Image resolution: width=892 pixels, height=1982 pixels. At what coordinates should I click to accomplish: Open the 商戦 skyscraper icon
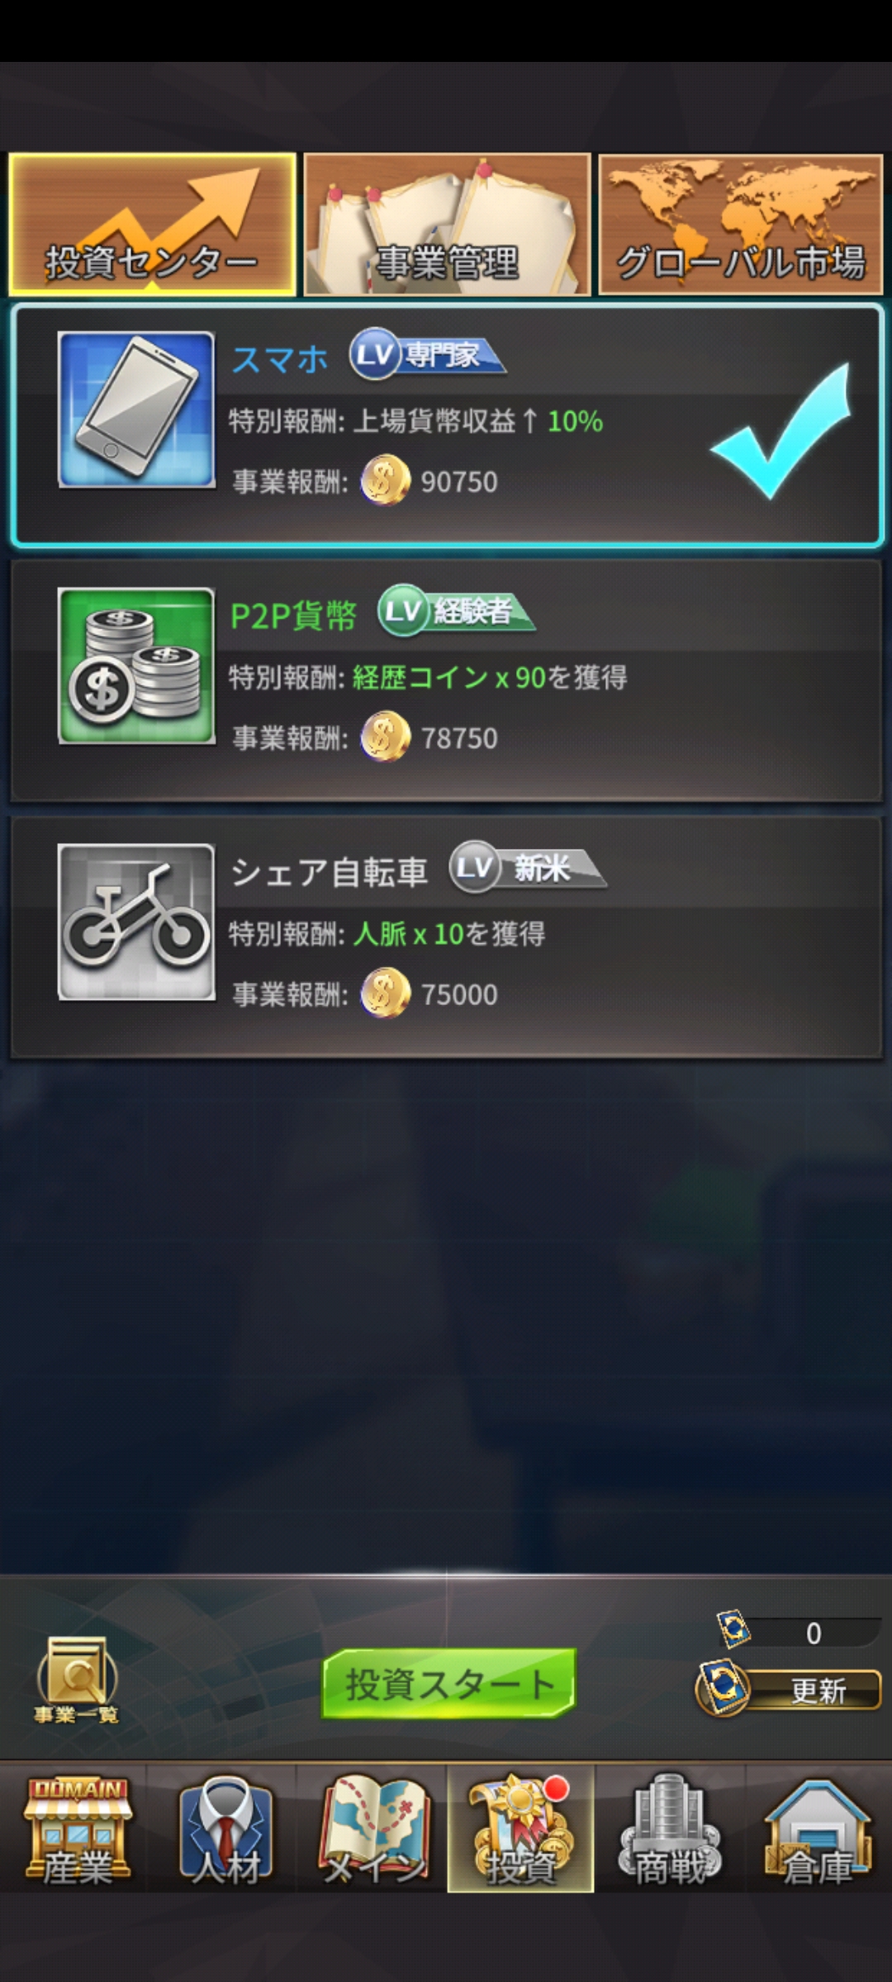[x=669, y=1828]
